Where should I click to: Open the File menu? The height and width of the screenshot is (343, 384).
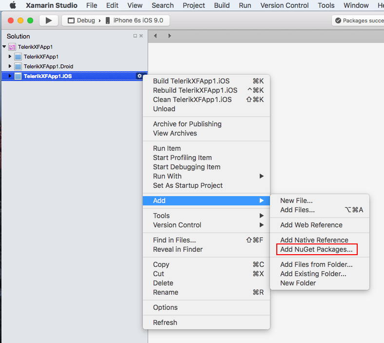(92, 5)
